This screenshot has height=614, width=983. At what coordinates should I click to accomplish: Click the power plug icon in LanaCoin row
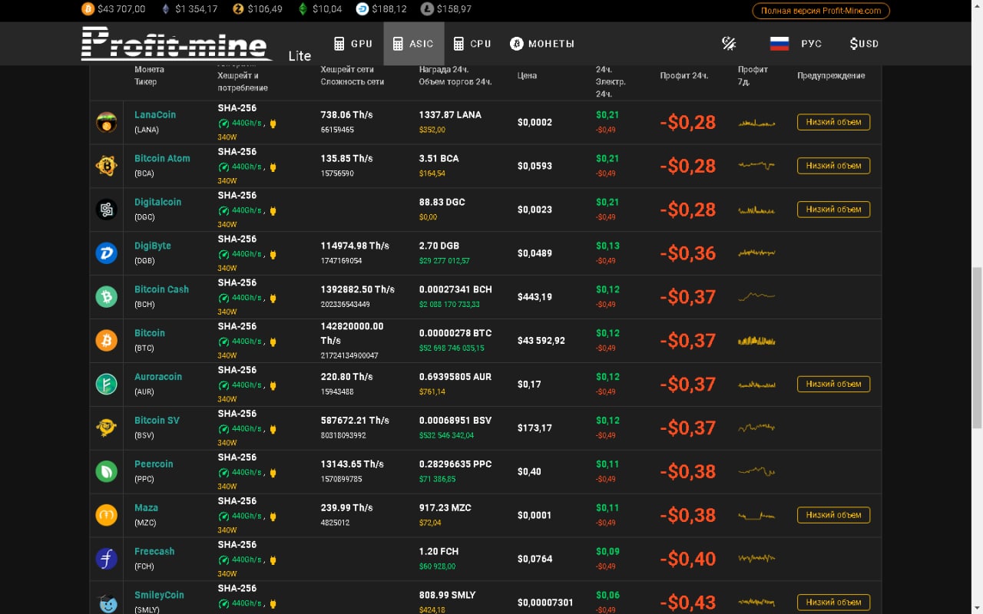pos(273,123)
